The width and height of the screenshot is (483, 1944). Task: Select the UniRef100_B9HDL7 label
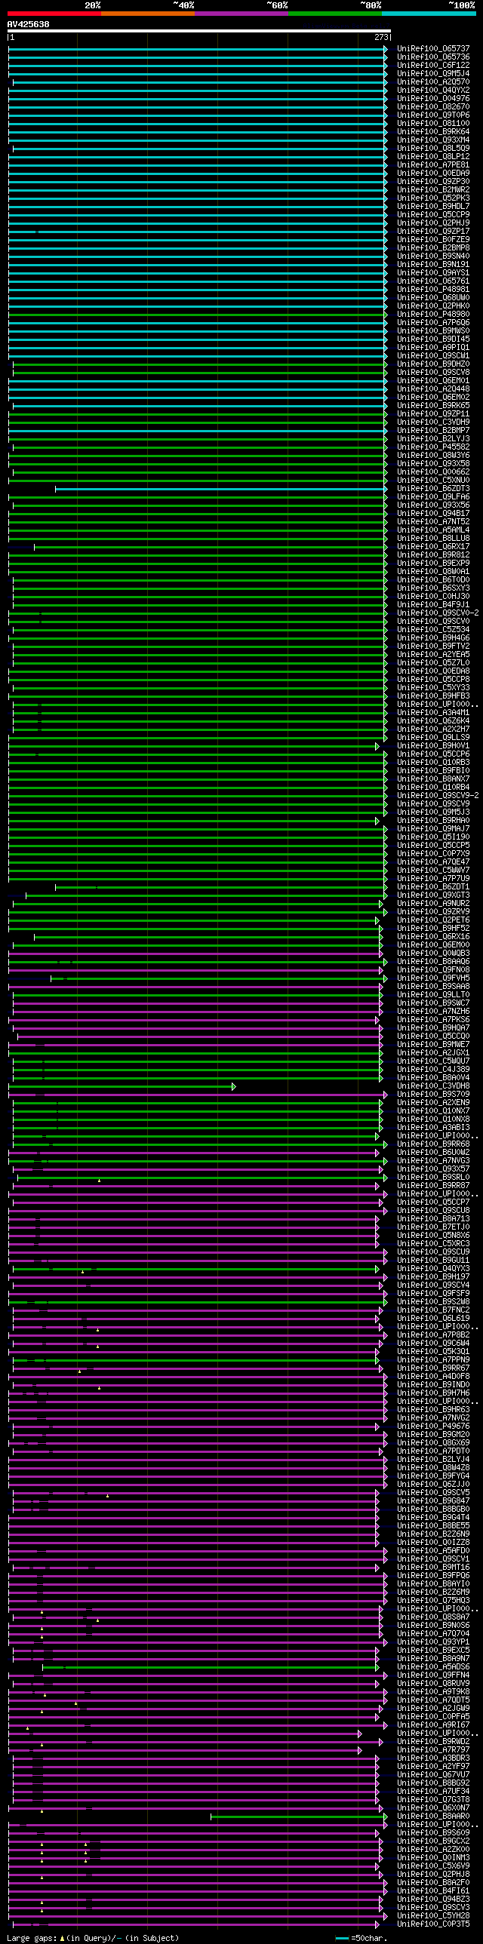(433, 207)
